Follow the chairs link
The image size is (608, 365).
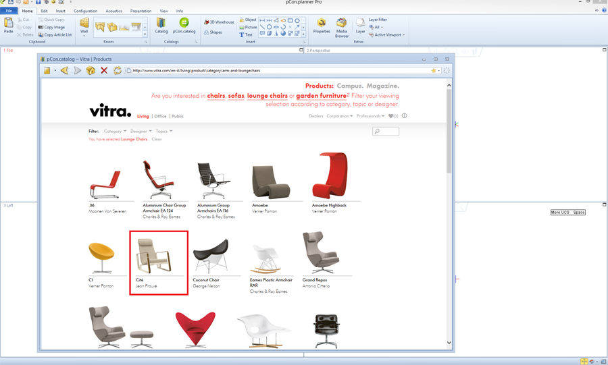(x=216, y=96)
